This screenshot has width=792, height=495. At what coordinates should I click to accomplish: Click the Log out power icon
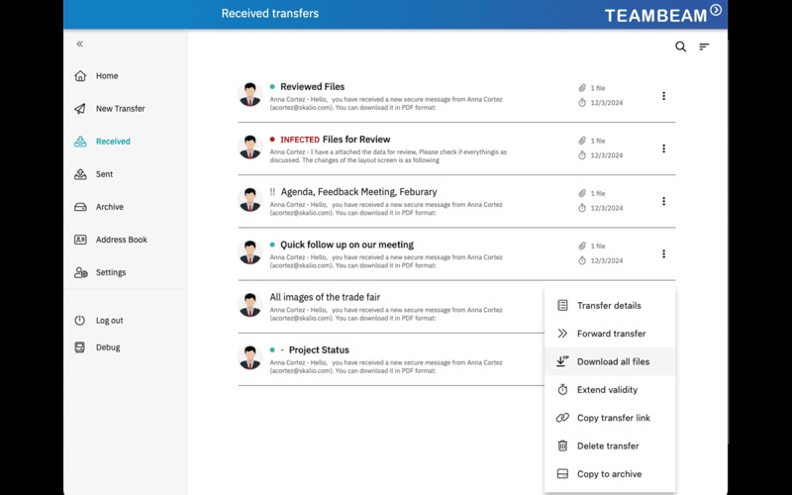pos(80,320)
